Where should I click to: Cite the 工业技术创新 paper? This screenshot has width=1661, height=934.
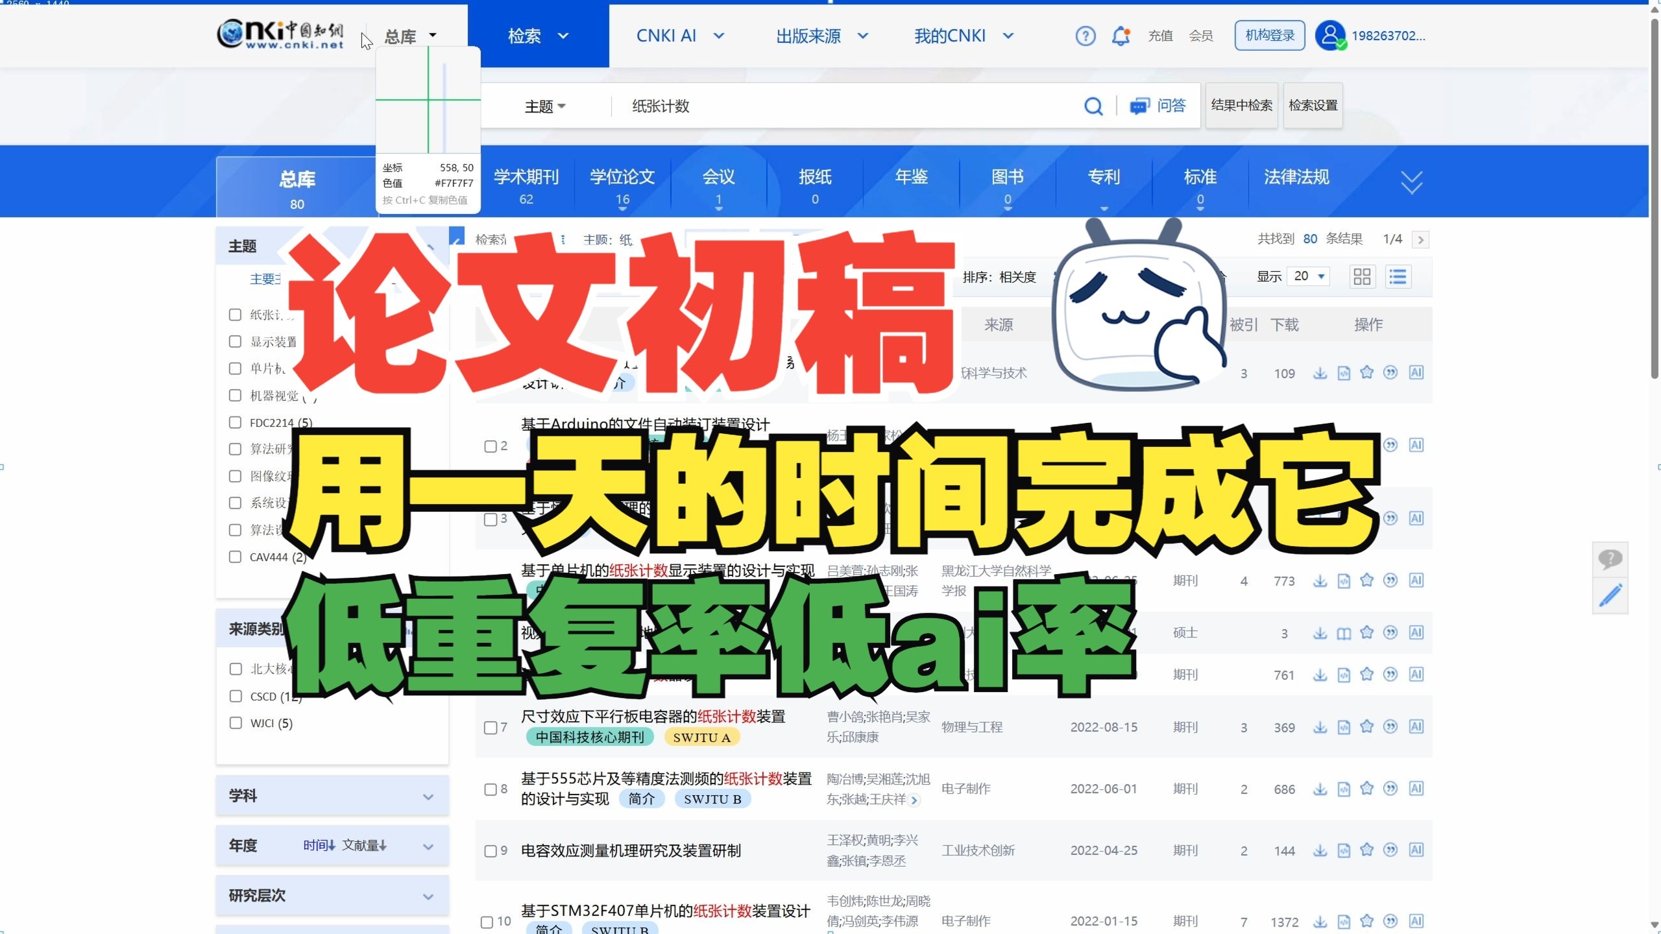pos(1390,850)
